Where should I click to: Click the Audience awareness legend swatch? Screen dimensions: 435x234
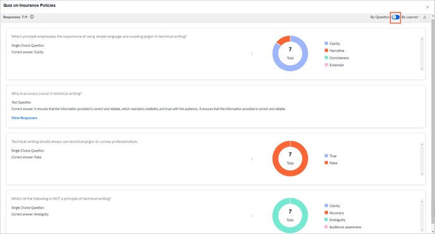tap(326, 227)
